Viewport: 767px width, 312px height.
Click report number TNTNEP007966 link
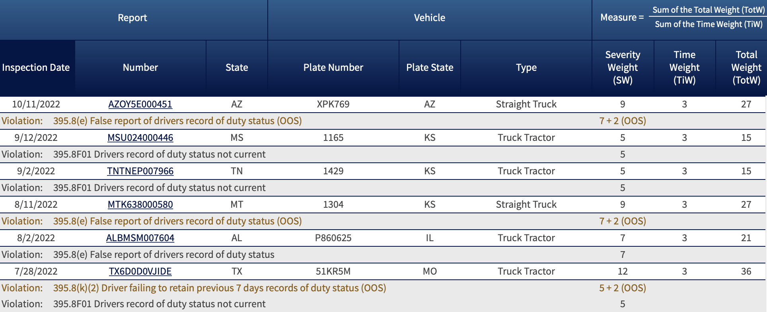(140, 171)
